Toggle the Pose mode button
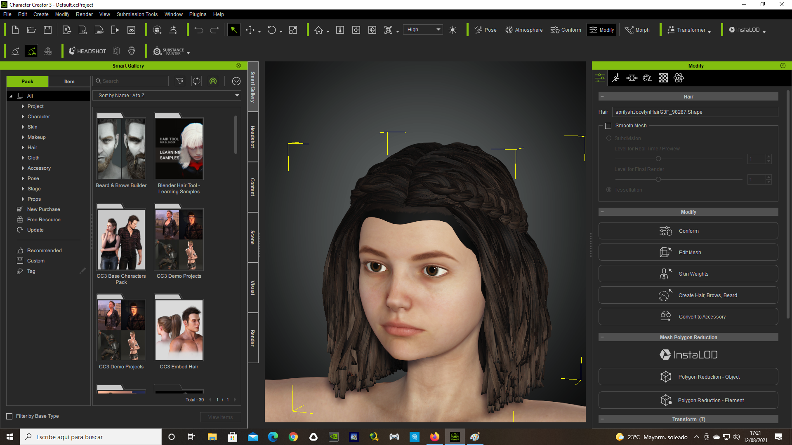This screenshot has height=445, width=792. (x=486, y=30)
